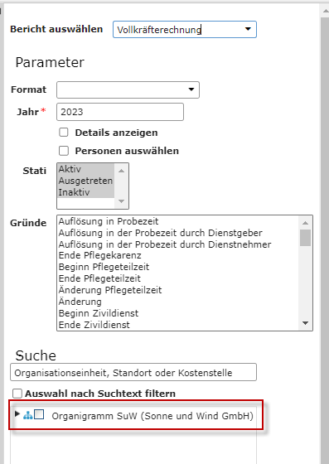Screen dimensions: 329x464
Task: Expand the Organigramm SuW tree node
Action: (17, 413)
